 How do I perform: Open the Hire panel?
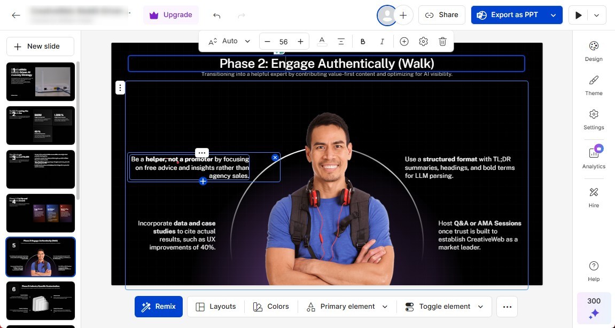click(593, 196)
